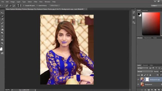Filter layers by adjustment layers icon
Image resolution: width=162 pixels, height=91 pixels.
(x=153, y=68)
